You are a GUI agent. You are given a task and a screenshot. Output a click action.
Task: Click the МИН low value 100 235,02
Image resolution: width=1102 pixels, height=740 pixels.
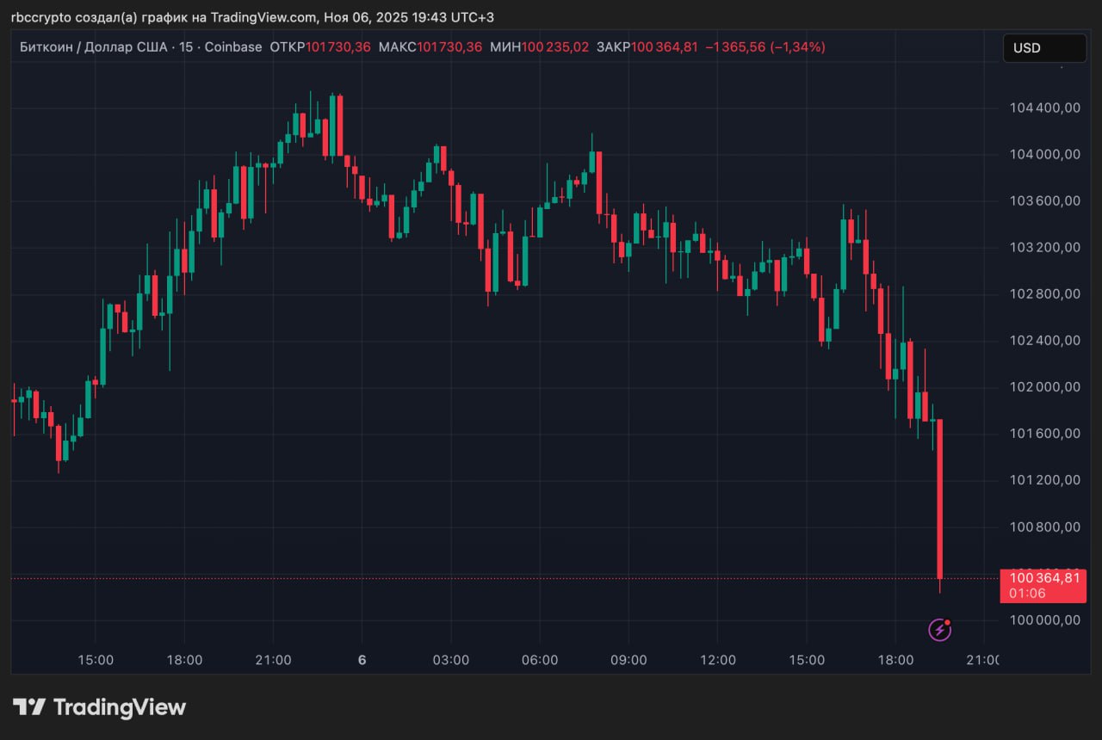(x=554, y=47)
